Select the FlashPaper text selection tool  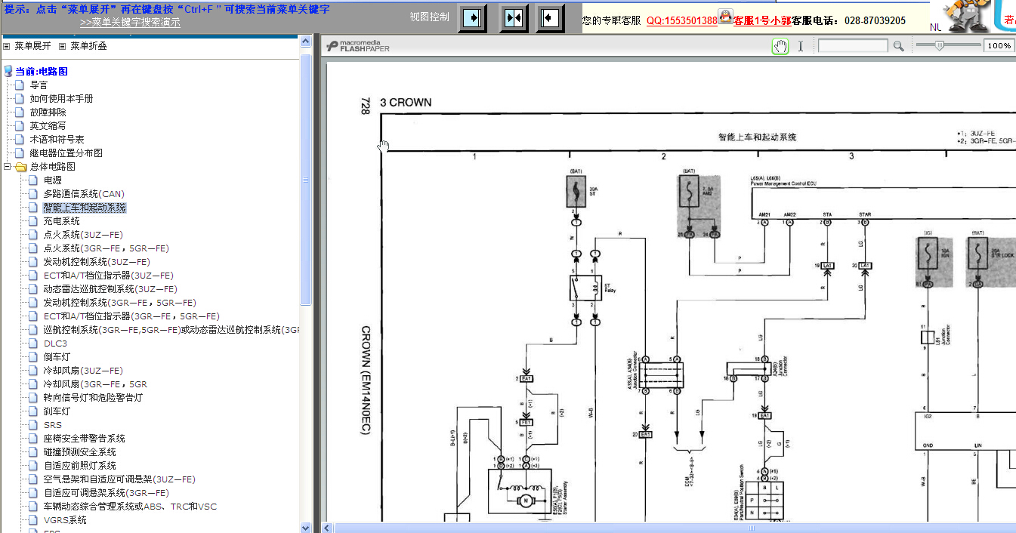(801, 46)
